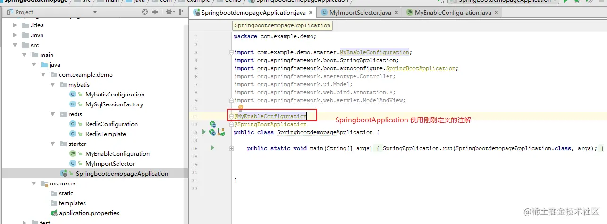This screenshot has height=224, width=607.
Task: Click the Project panel title
Action: pyautogui.click(x=25, y=12)
